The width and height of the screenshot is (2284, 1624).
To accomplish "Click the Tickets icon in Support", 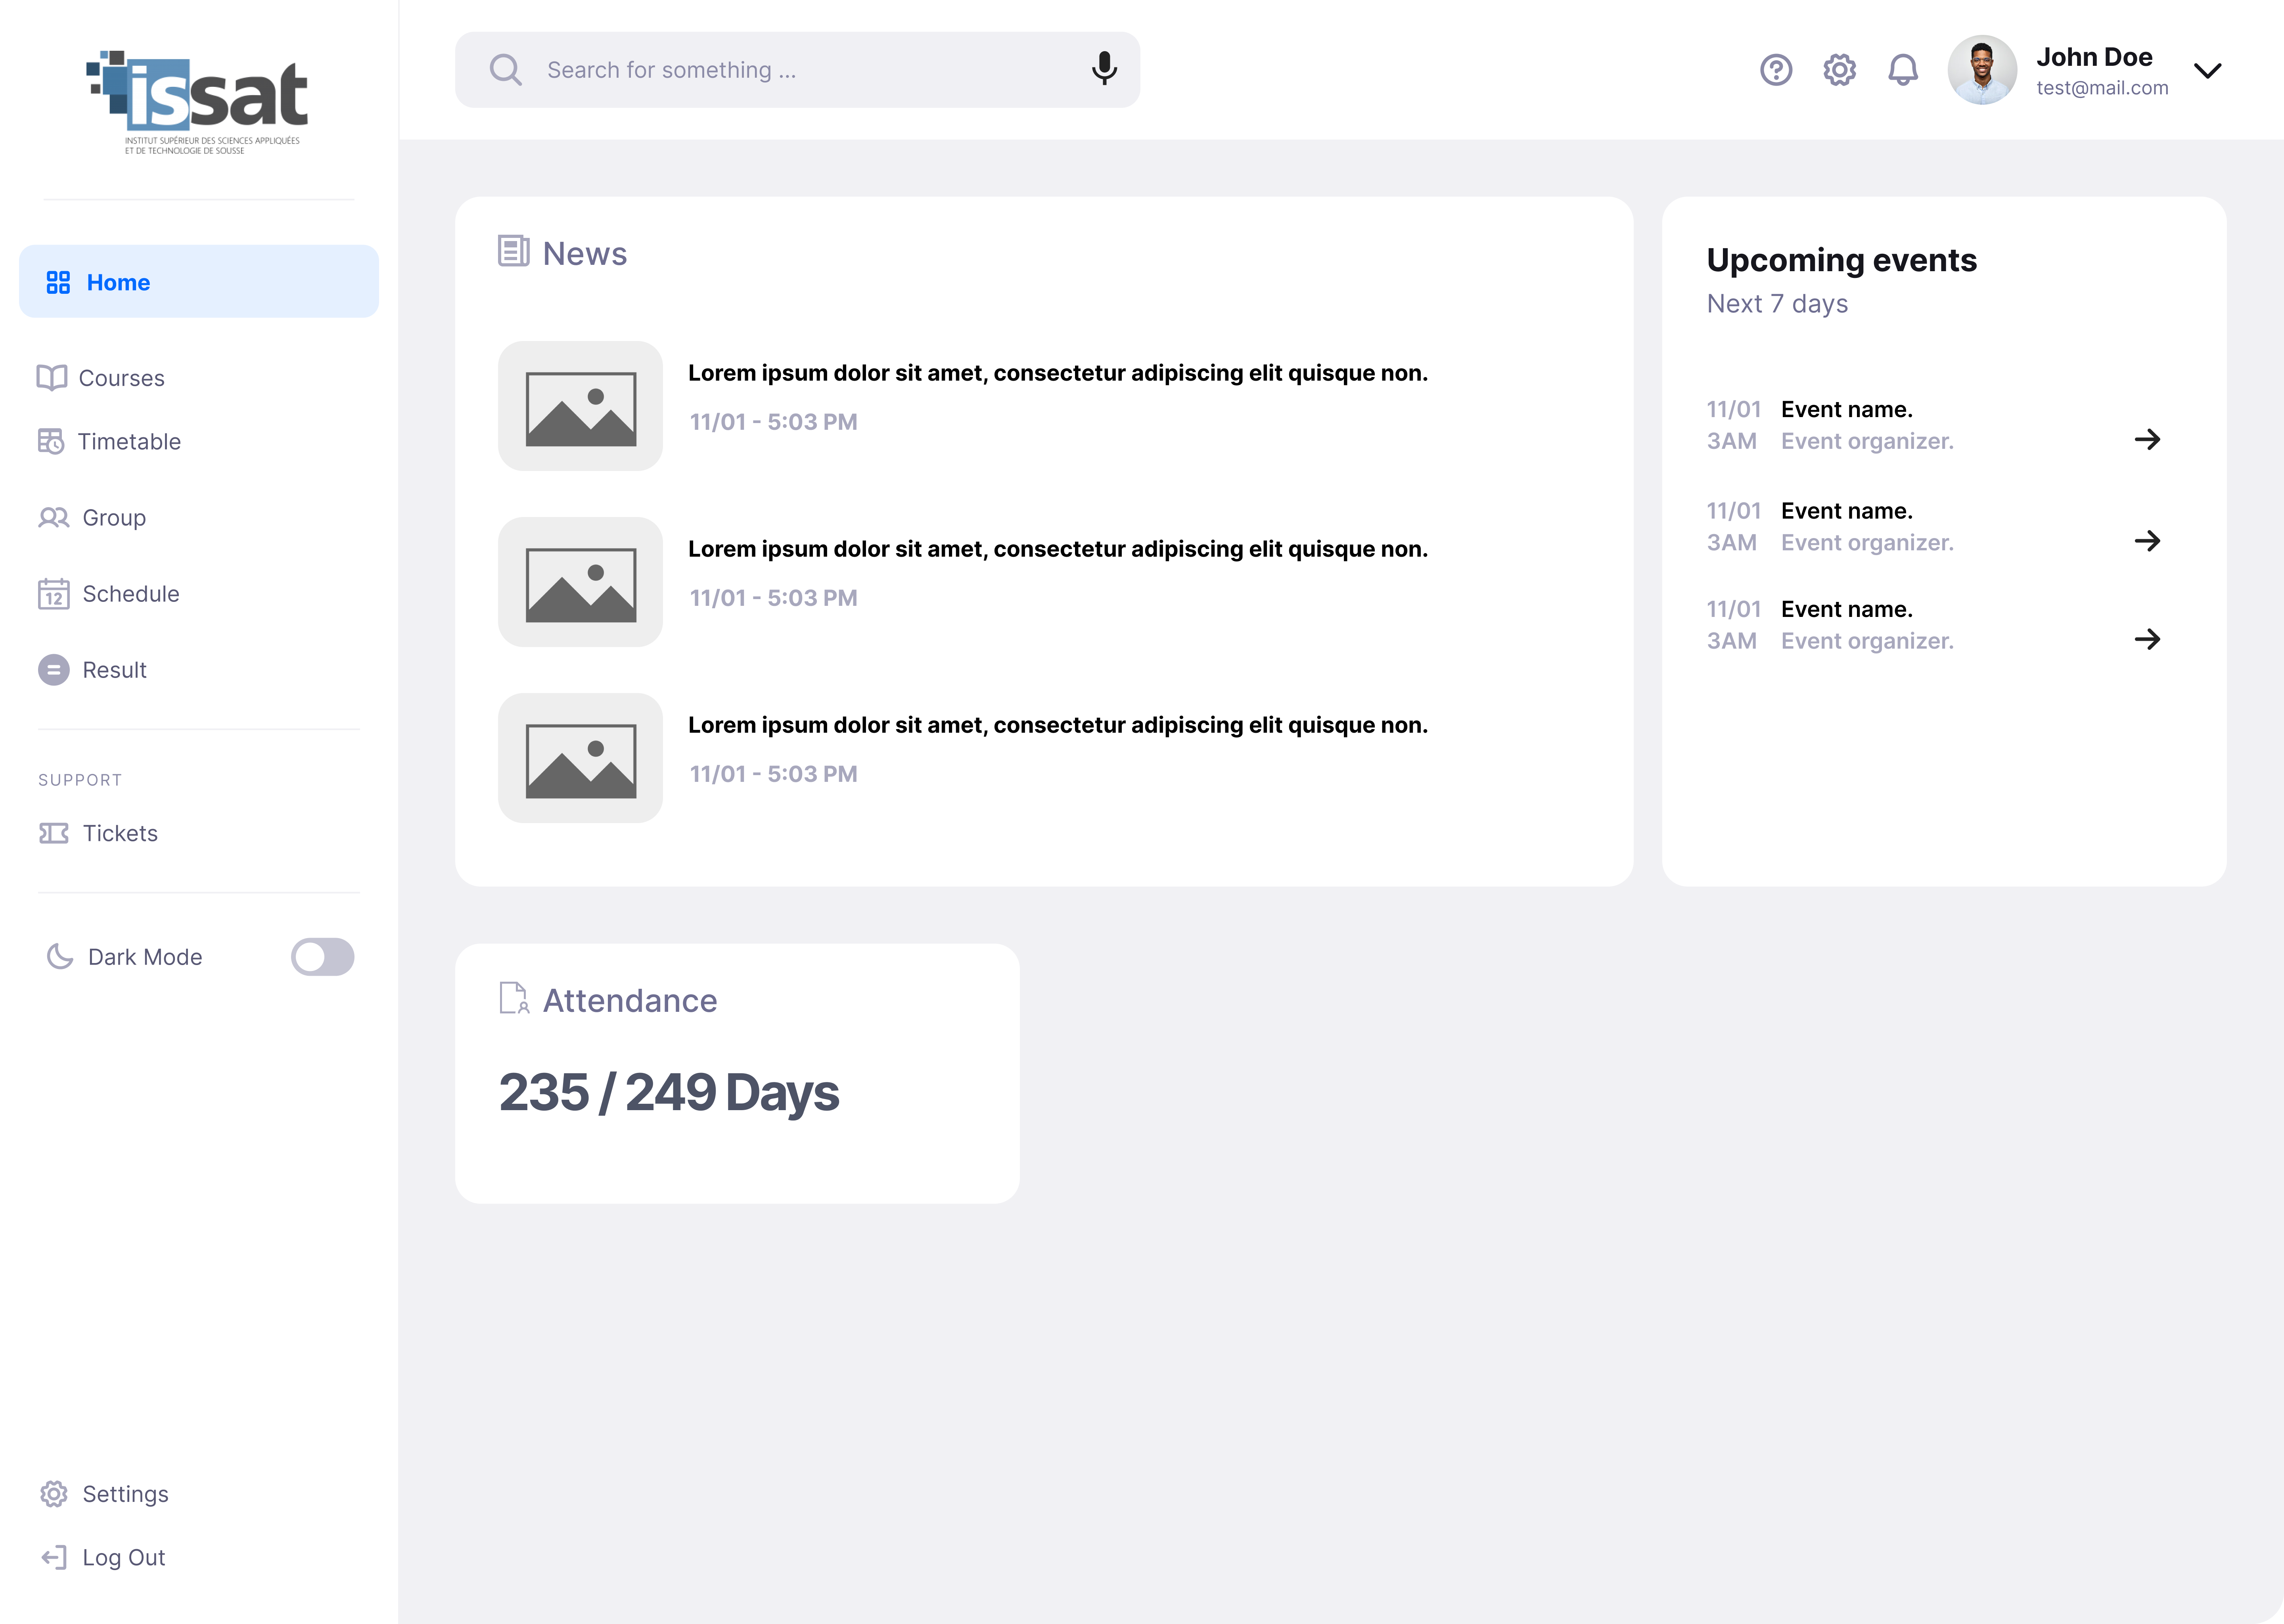I will point(54,833).
